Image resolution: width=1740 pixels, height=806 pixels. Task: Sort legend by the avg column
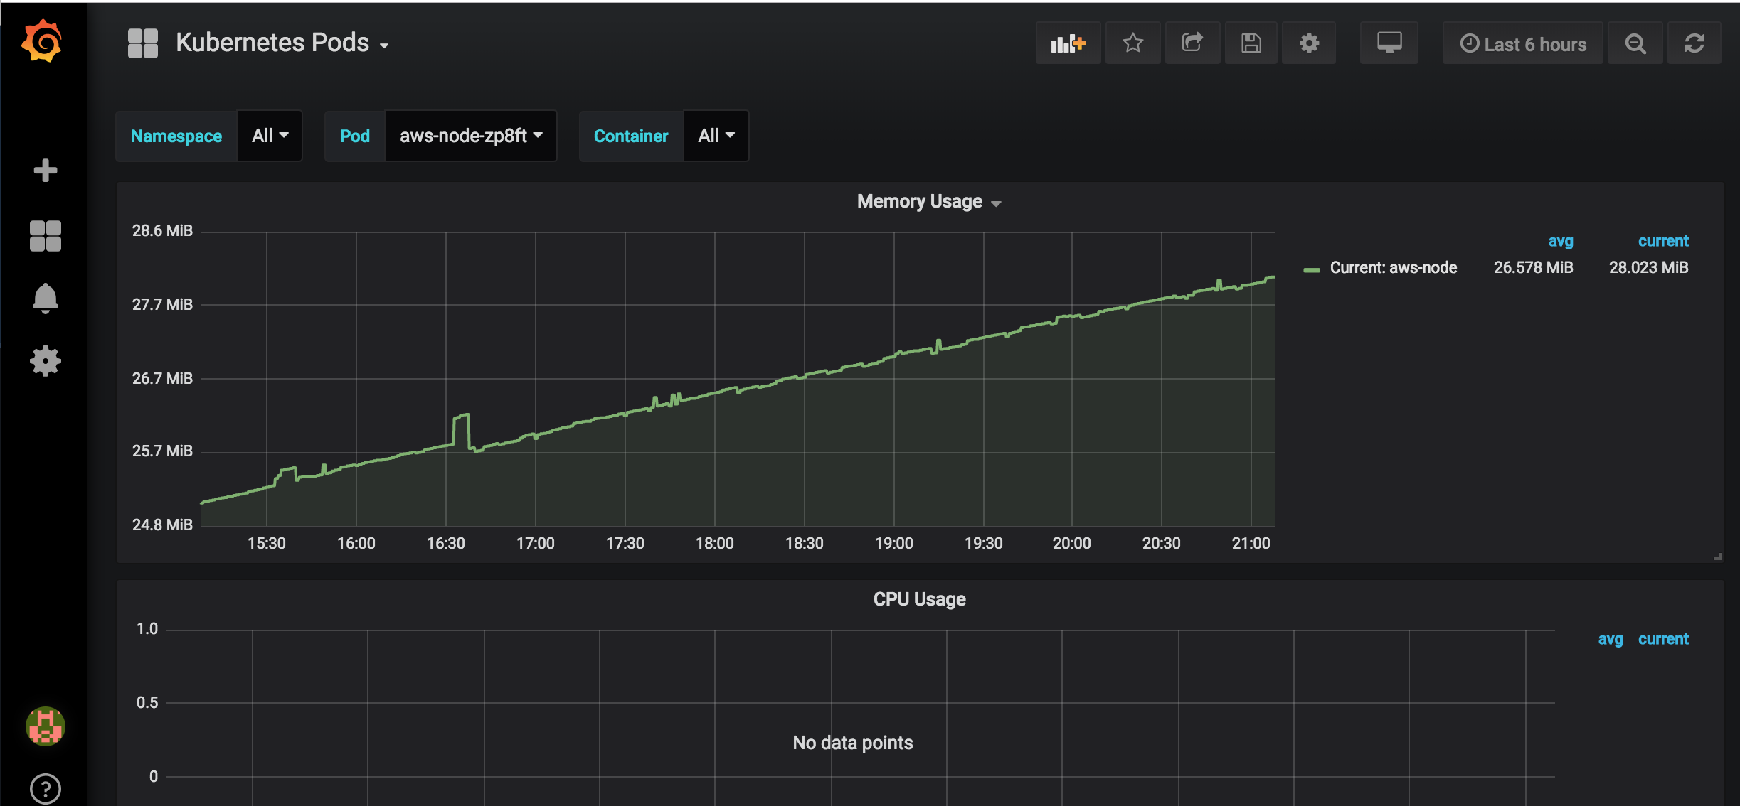[1561, 241]
